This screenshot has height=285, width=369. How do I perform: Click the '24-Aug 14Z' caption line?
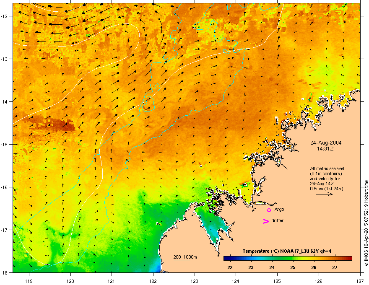click(322, 184)
